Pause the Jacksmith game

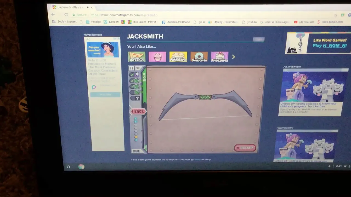coord(131,68)
